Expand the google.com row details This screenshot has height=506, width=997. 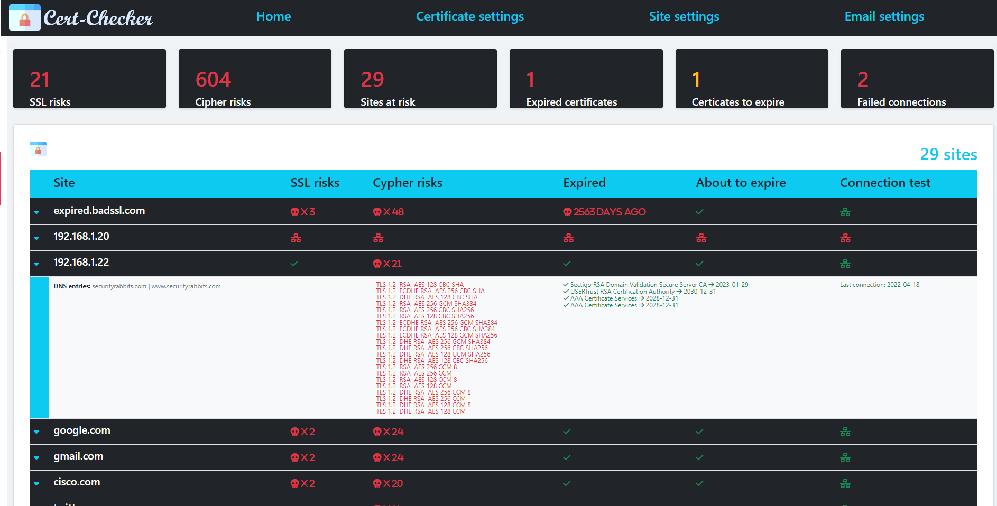[x=36, y=432]
